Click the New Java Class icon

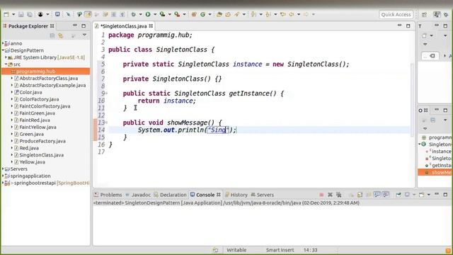click(203, 14)
